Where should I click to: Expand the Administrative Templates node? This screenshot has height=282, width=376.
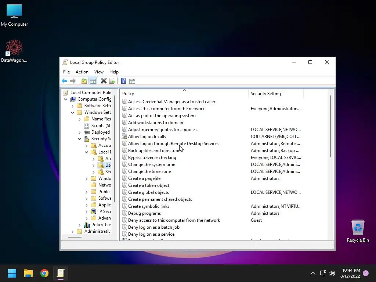tap(72, 231)
